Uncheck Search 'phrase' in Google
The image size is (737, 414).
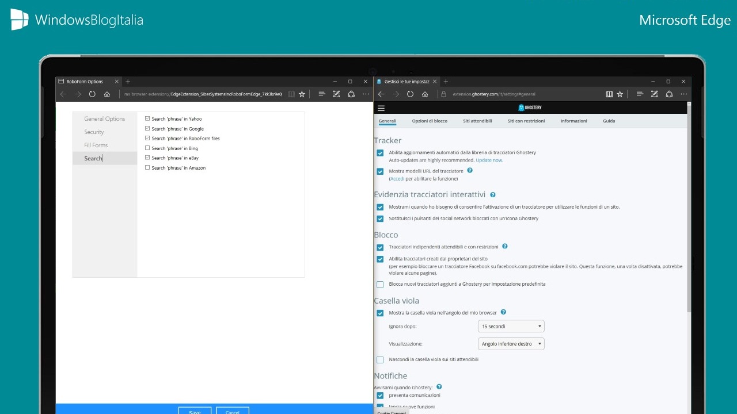(147, 128)
